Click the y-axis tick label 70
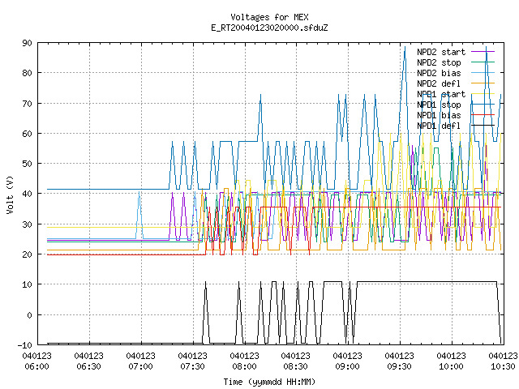The width and height of the screenshot is (519, 389). (x=28, y=104)
